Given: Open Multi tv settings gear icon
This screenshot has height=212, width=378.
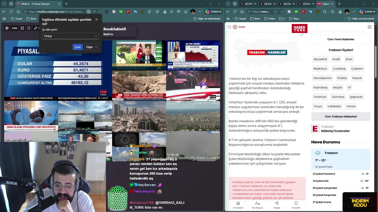Looking at the screenshot, I should tap(7, 28).
